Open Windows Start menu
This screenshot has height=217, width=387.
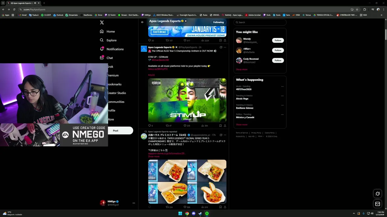[x=180, y=213]
